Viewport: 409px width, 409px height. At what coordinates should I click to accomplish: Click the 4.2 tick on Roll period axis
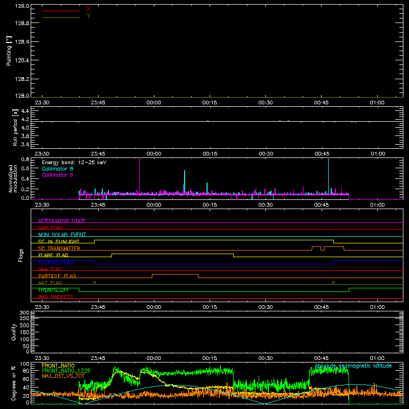[x=25, y=120]
